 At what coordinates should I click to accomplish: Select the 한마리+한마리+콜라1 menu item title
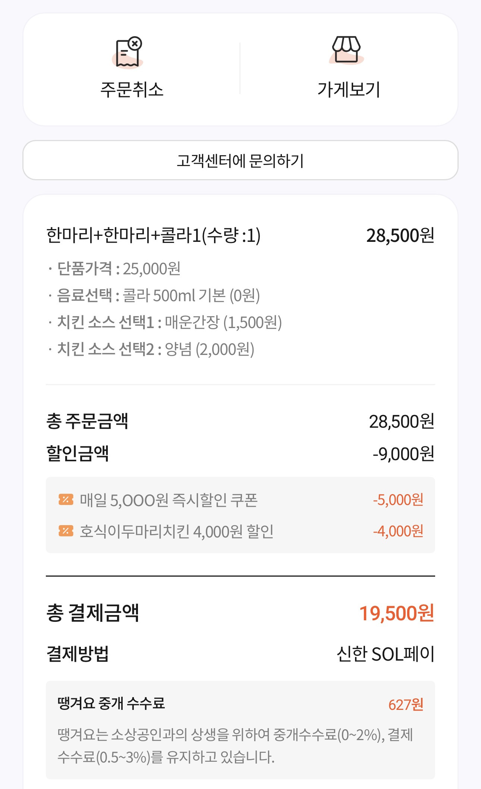coord(153,236)
